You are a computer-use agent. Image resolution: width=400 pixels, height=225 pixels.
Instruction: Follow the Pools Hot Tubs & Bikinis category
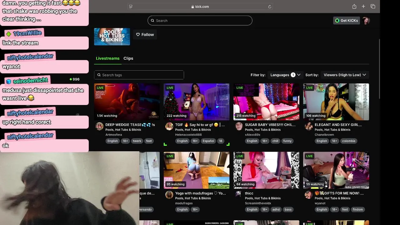(145, 35)
